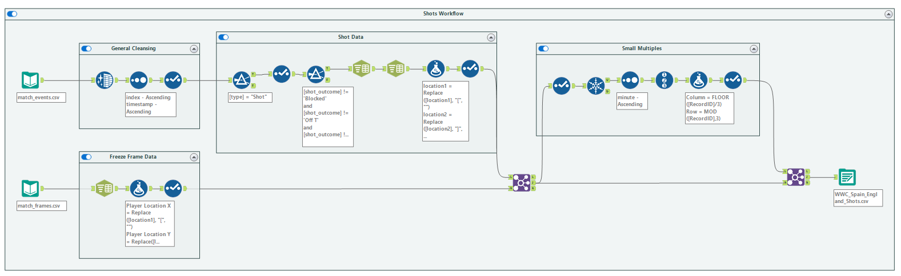Collapse the entire Shots Workflow container
The height and width of the screenshot is (276, 901).
[888, 14]
